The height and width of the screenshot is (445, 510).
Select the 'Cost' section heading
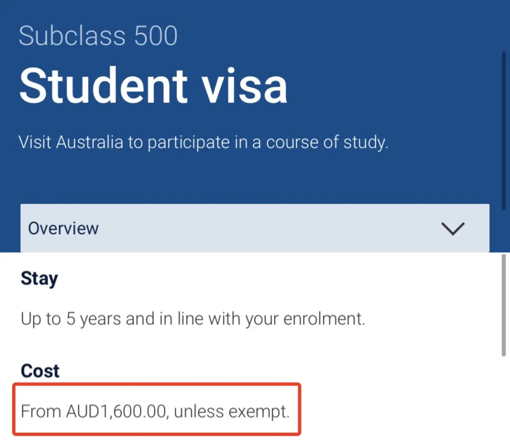(x=40, y=371)
